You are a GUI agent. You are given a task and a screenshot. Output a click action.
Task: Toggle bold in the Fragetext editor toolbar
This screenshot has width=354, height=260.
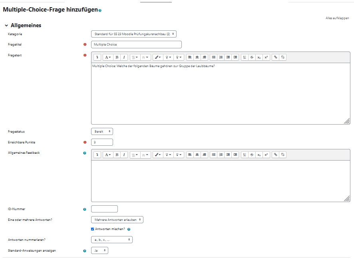[x=117, y=57]
